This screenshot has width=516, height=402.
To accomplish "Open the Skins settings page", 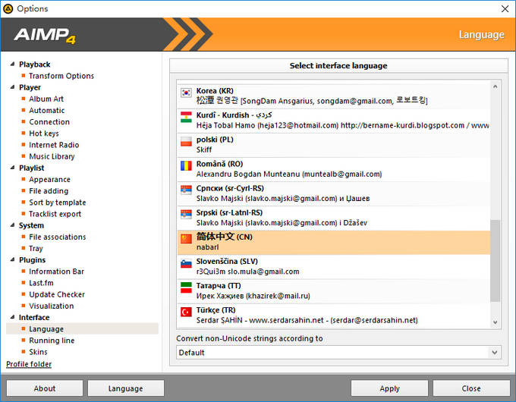I will point(38,352).
